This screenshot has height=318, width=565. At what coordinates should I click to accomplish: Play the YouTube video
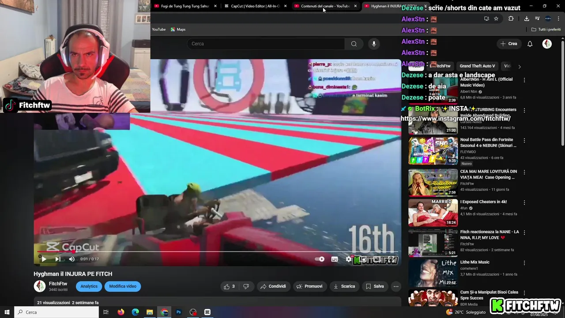[44, 259]
